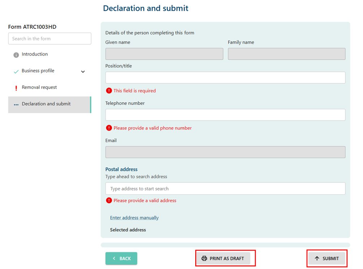Click the Print as Draft button
The height and width of the screenshot is (269, 363).
[225, 258]
